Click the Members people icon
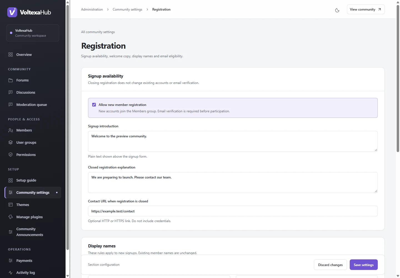 tap(11, 130)
